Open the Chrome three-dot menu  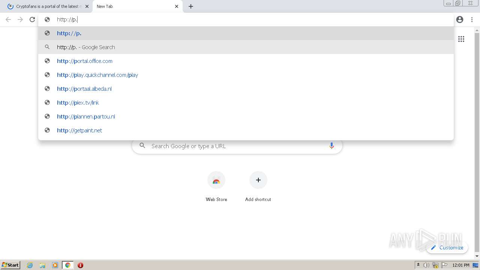coord(472,19)
